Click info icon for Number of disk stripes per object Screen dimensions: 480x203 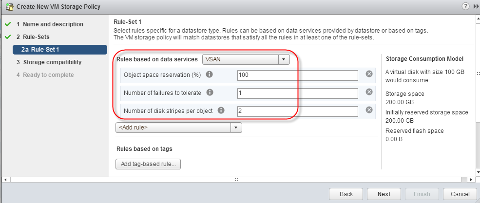click(221, 111)
